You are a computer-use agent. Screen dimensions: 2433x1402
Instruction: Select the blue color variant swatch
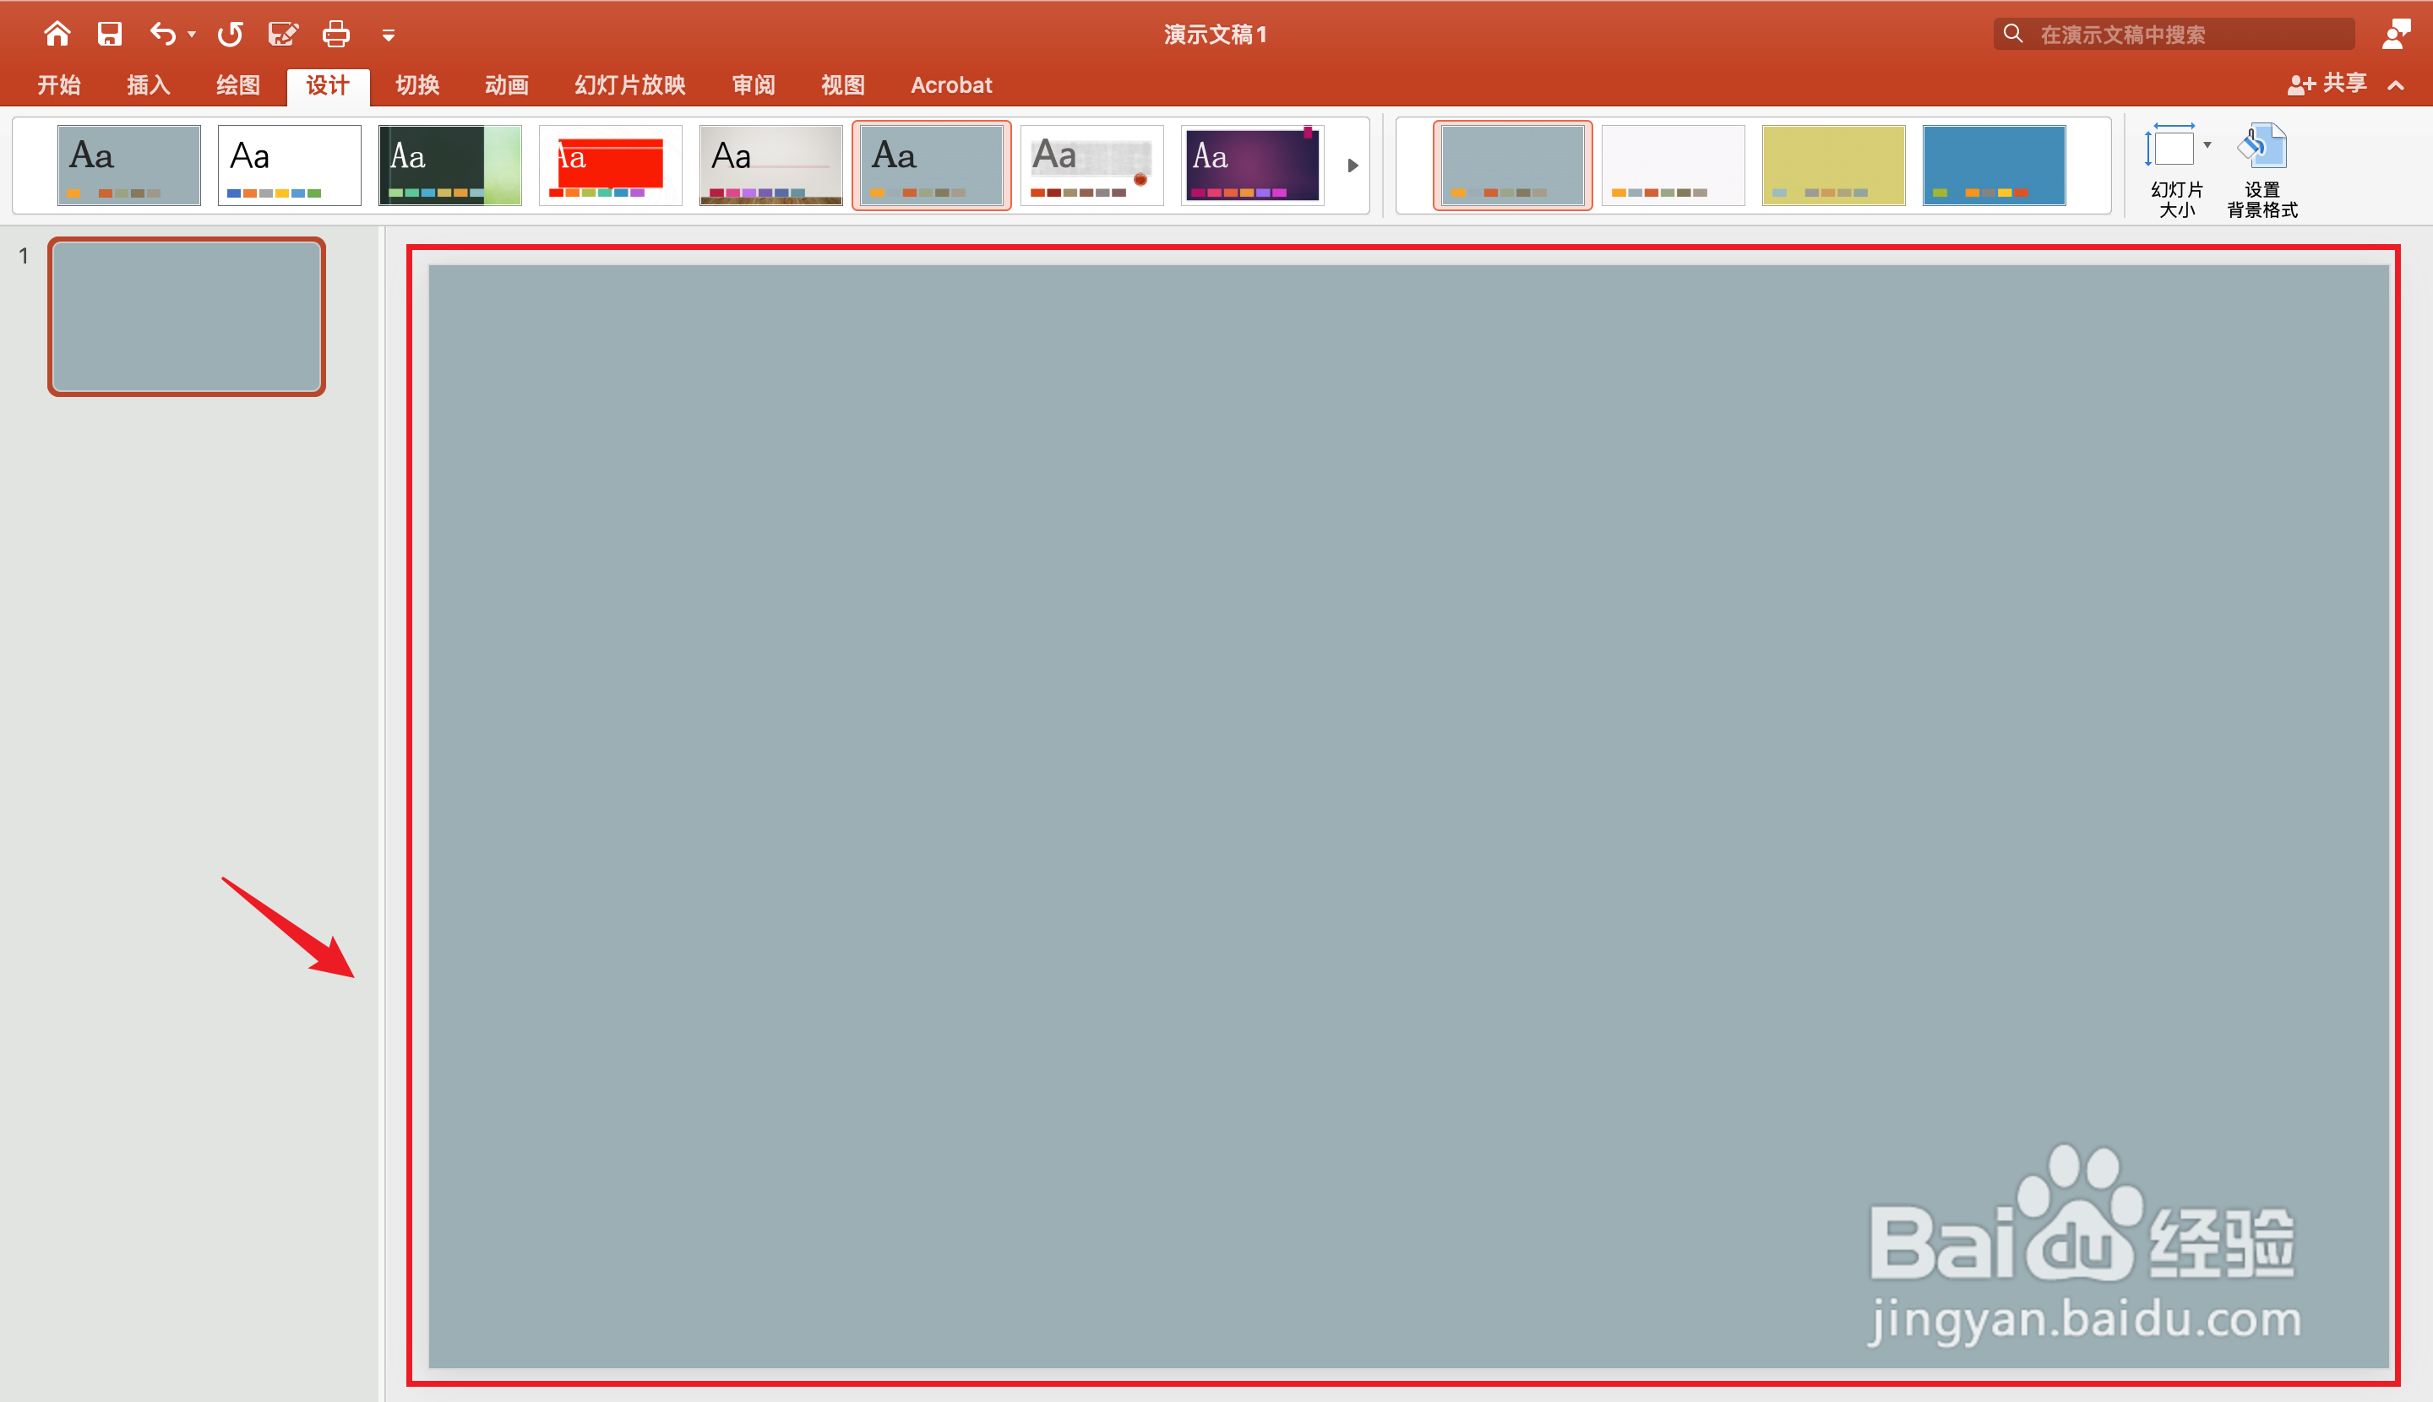point(1993,165)
